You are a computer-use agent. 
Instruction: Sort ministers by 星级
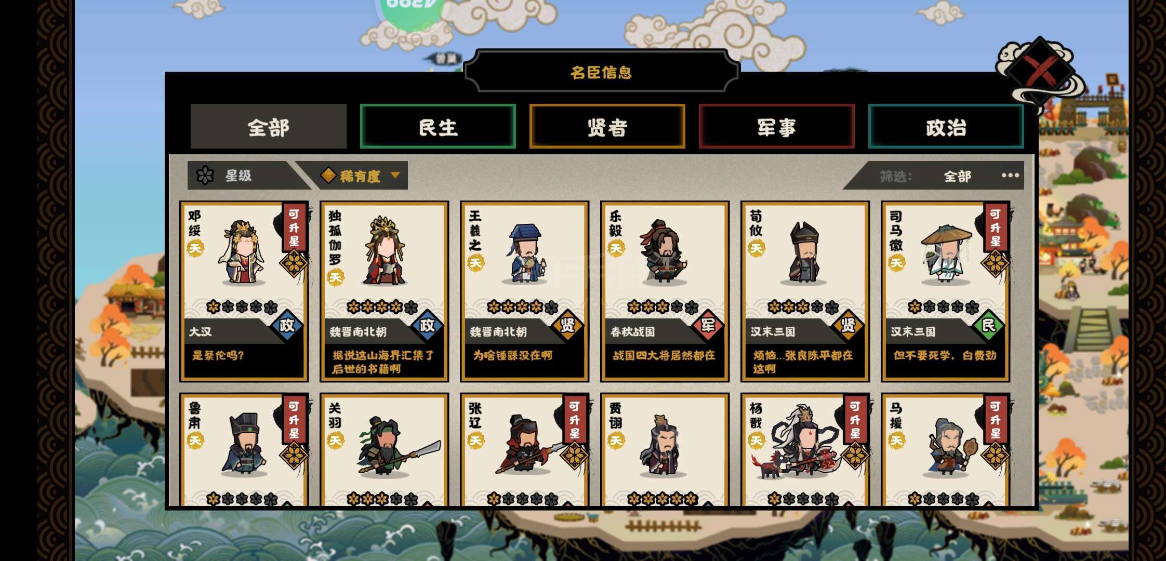(x=239, y=176)
